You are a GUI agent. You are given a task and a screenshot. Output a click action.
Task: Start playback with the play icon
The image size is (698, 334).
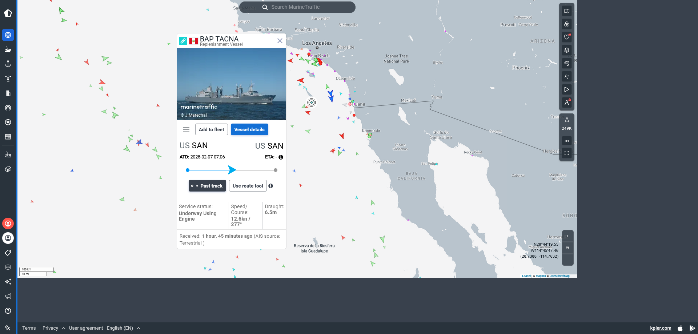pos(567,89)
